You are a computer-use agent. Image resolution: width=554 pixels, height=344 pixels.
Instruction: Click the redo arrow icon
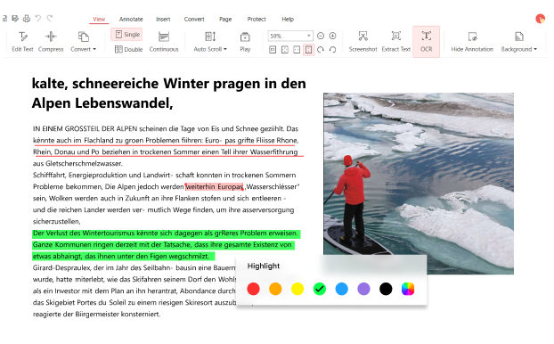coord(50,19)
